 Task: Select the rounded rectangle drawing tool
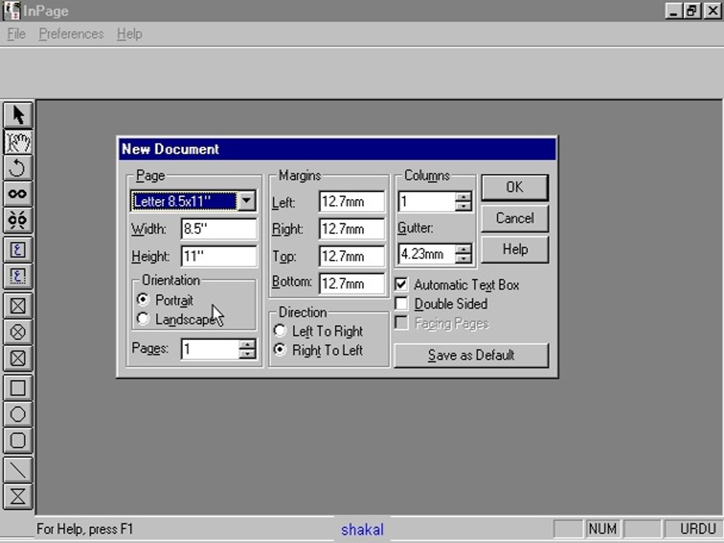pyautogui.click(x=18, y=440)
